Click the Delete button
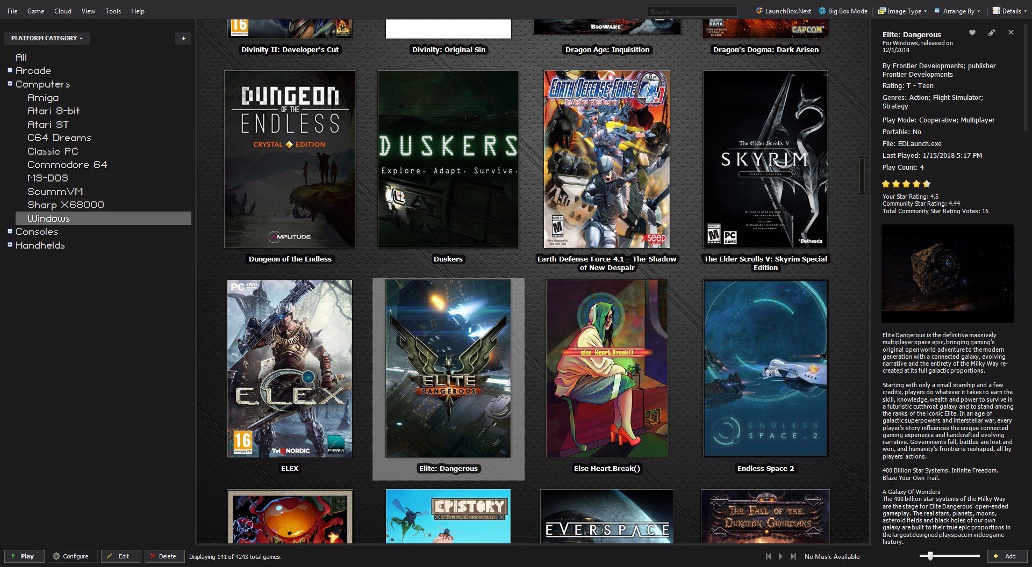The height and width of the screenshot is (567, 1032). point(164,556)
